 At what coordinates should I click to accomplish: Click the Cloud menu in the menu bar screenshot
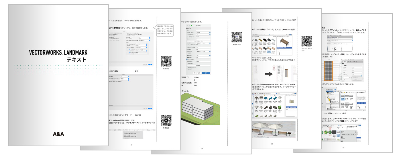[x=148, y=130]
